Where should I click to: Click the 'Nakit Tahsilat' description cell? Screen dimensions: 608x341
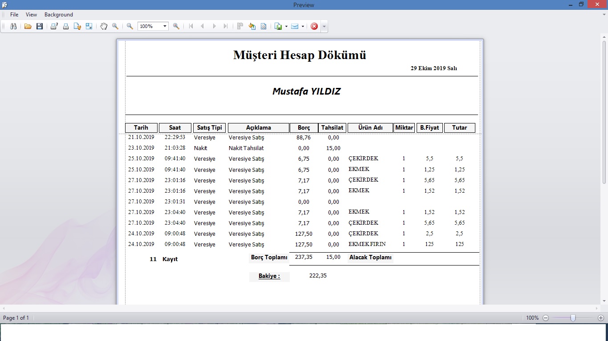pos(246,148)
